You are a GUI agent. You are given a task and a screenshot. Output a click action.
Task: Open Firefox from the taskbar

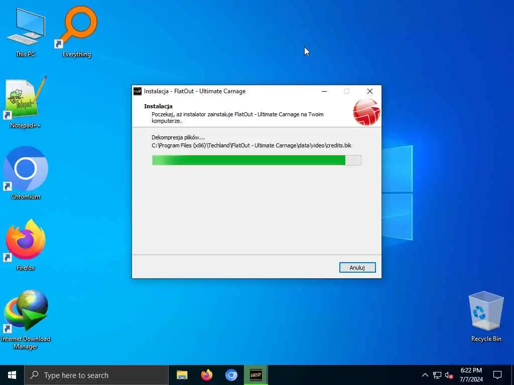click(206, 375)
